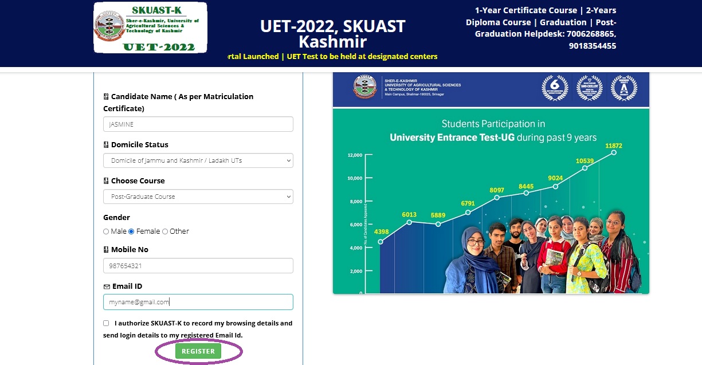Focus the Email ID input field
Screen dimensions: 702x365
[198, 302]
